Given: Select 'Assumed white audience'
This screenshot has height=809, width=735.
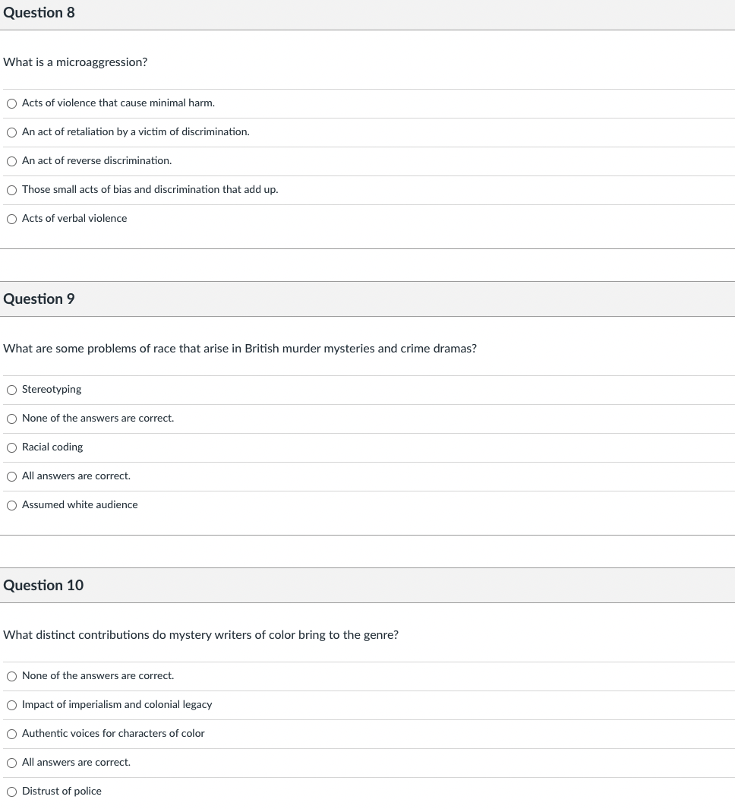Looking at the screenshot, I should tap(11, 505).
